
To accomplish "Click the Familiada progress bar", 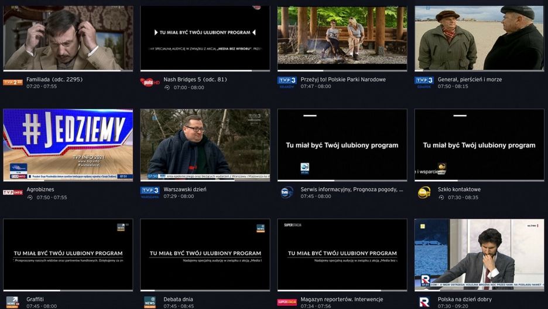I will tap(68, 71).
